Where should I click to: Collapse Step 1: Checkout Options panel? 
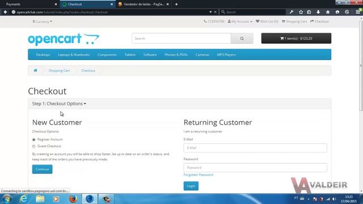tap(59, 104)
